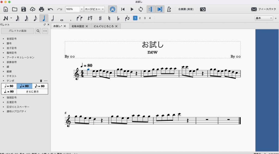Apply natural accidental

110,18
